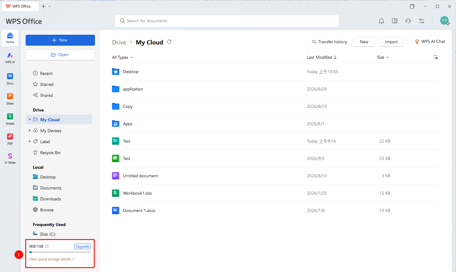Refresh the My Cloud file list
The height and width of the screenshot is (272, 456).
click(x=169, y=42)
